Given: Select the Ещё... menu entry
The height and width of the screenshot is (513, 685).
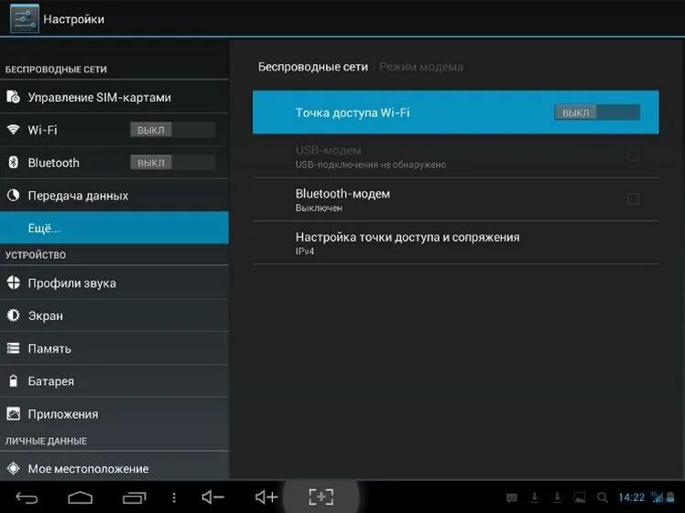Looking at the screenshot, I should point(114,228).
